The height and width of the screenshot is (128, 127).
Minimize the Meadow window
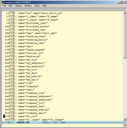tap(118, 2)
